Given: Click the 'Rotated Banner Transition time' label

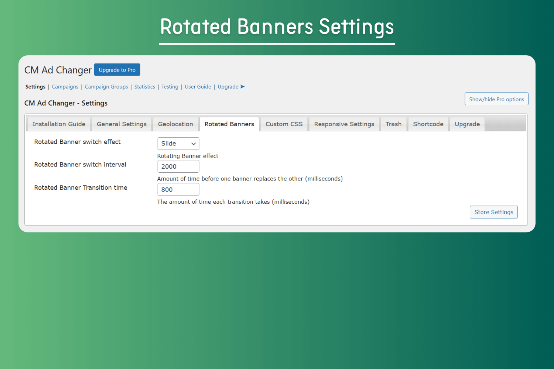Looking at the screenshot, I should pos(81,187).
